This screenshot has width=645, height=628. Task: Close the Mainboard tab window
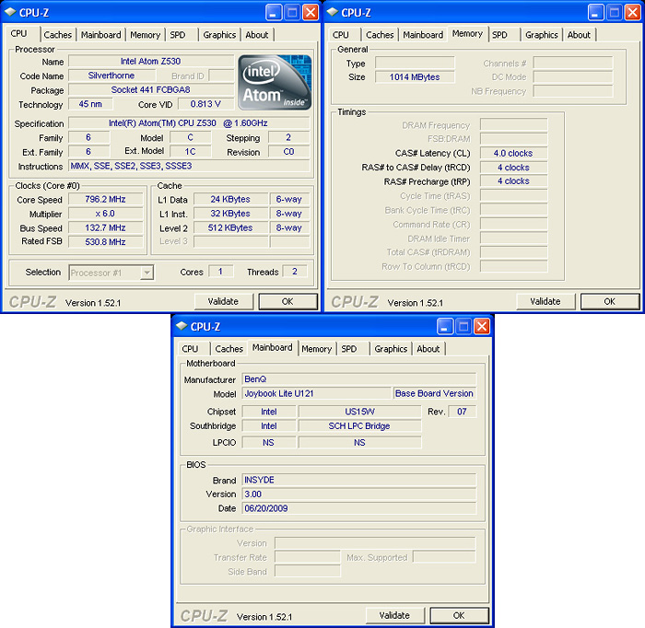coord(482,327)
